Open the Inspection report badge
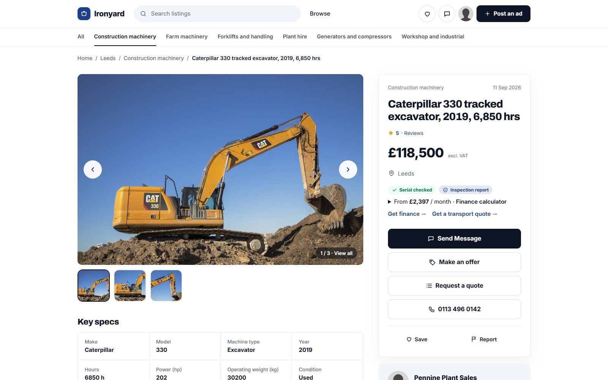 (465, 190)
